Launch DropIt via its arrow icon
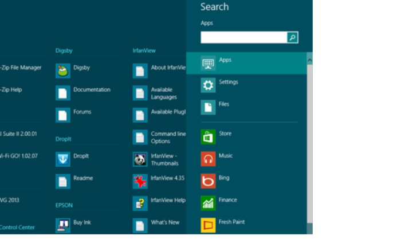 (x=63, y=159)
